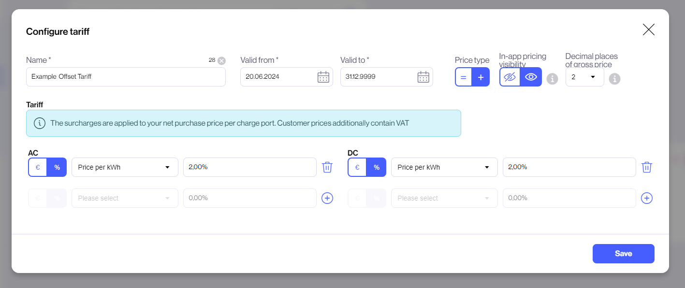Delete the DC price per kWh row
The image size is (685, 288).
tap(646, 167)
